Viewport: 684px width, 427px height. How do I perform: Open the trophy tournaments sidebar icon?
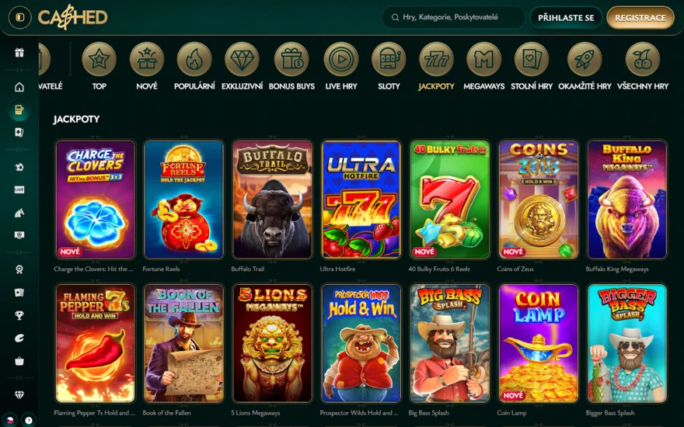point(19,315)
